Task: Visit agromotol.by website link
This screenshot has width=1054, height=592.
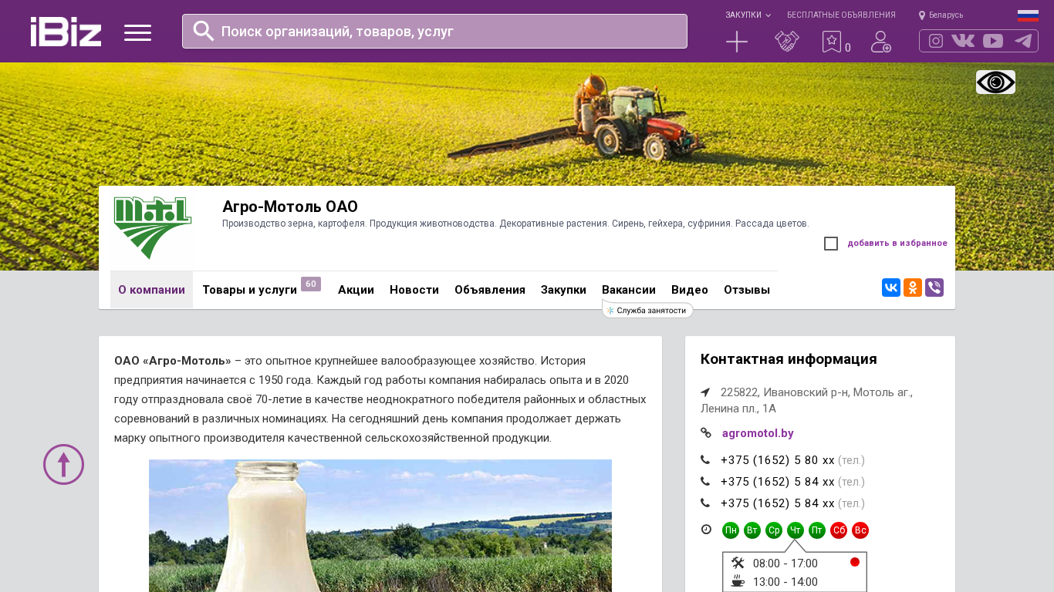Action: coord(758,433)
